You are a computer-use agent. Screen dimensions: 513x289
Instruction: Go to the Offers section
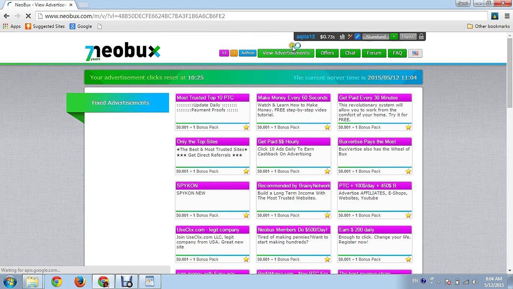tap(327, 53)
